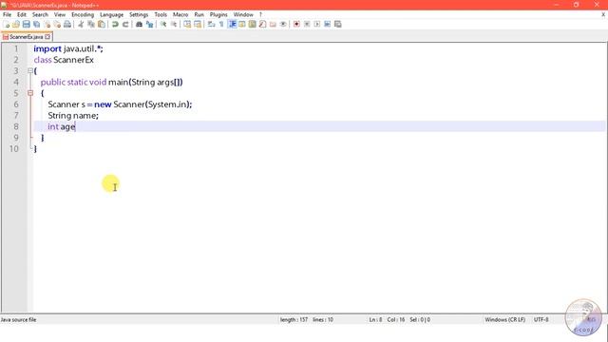The width and height of the screenshot is (608, 342).
Task: Open the Macro menu
Action: pos(180,14)
